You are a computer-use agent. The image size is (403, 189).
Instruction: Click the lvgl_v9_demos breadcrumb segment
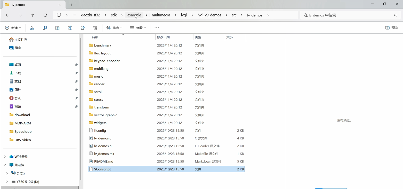(209, 15)
